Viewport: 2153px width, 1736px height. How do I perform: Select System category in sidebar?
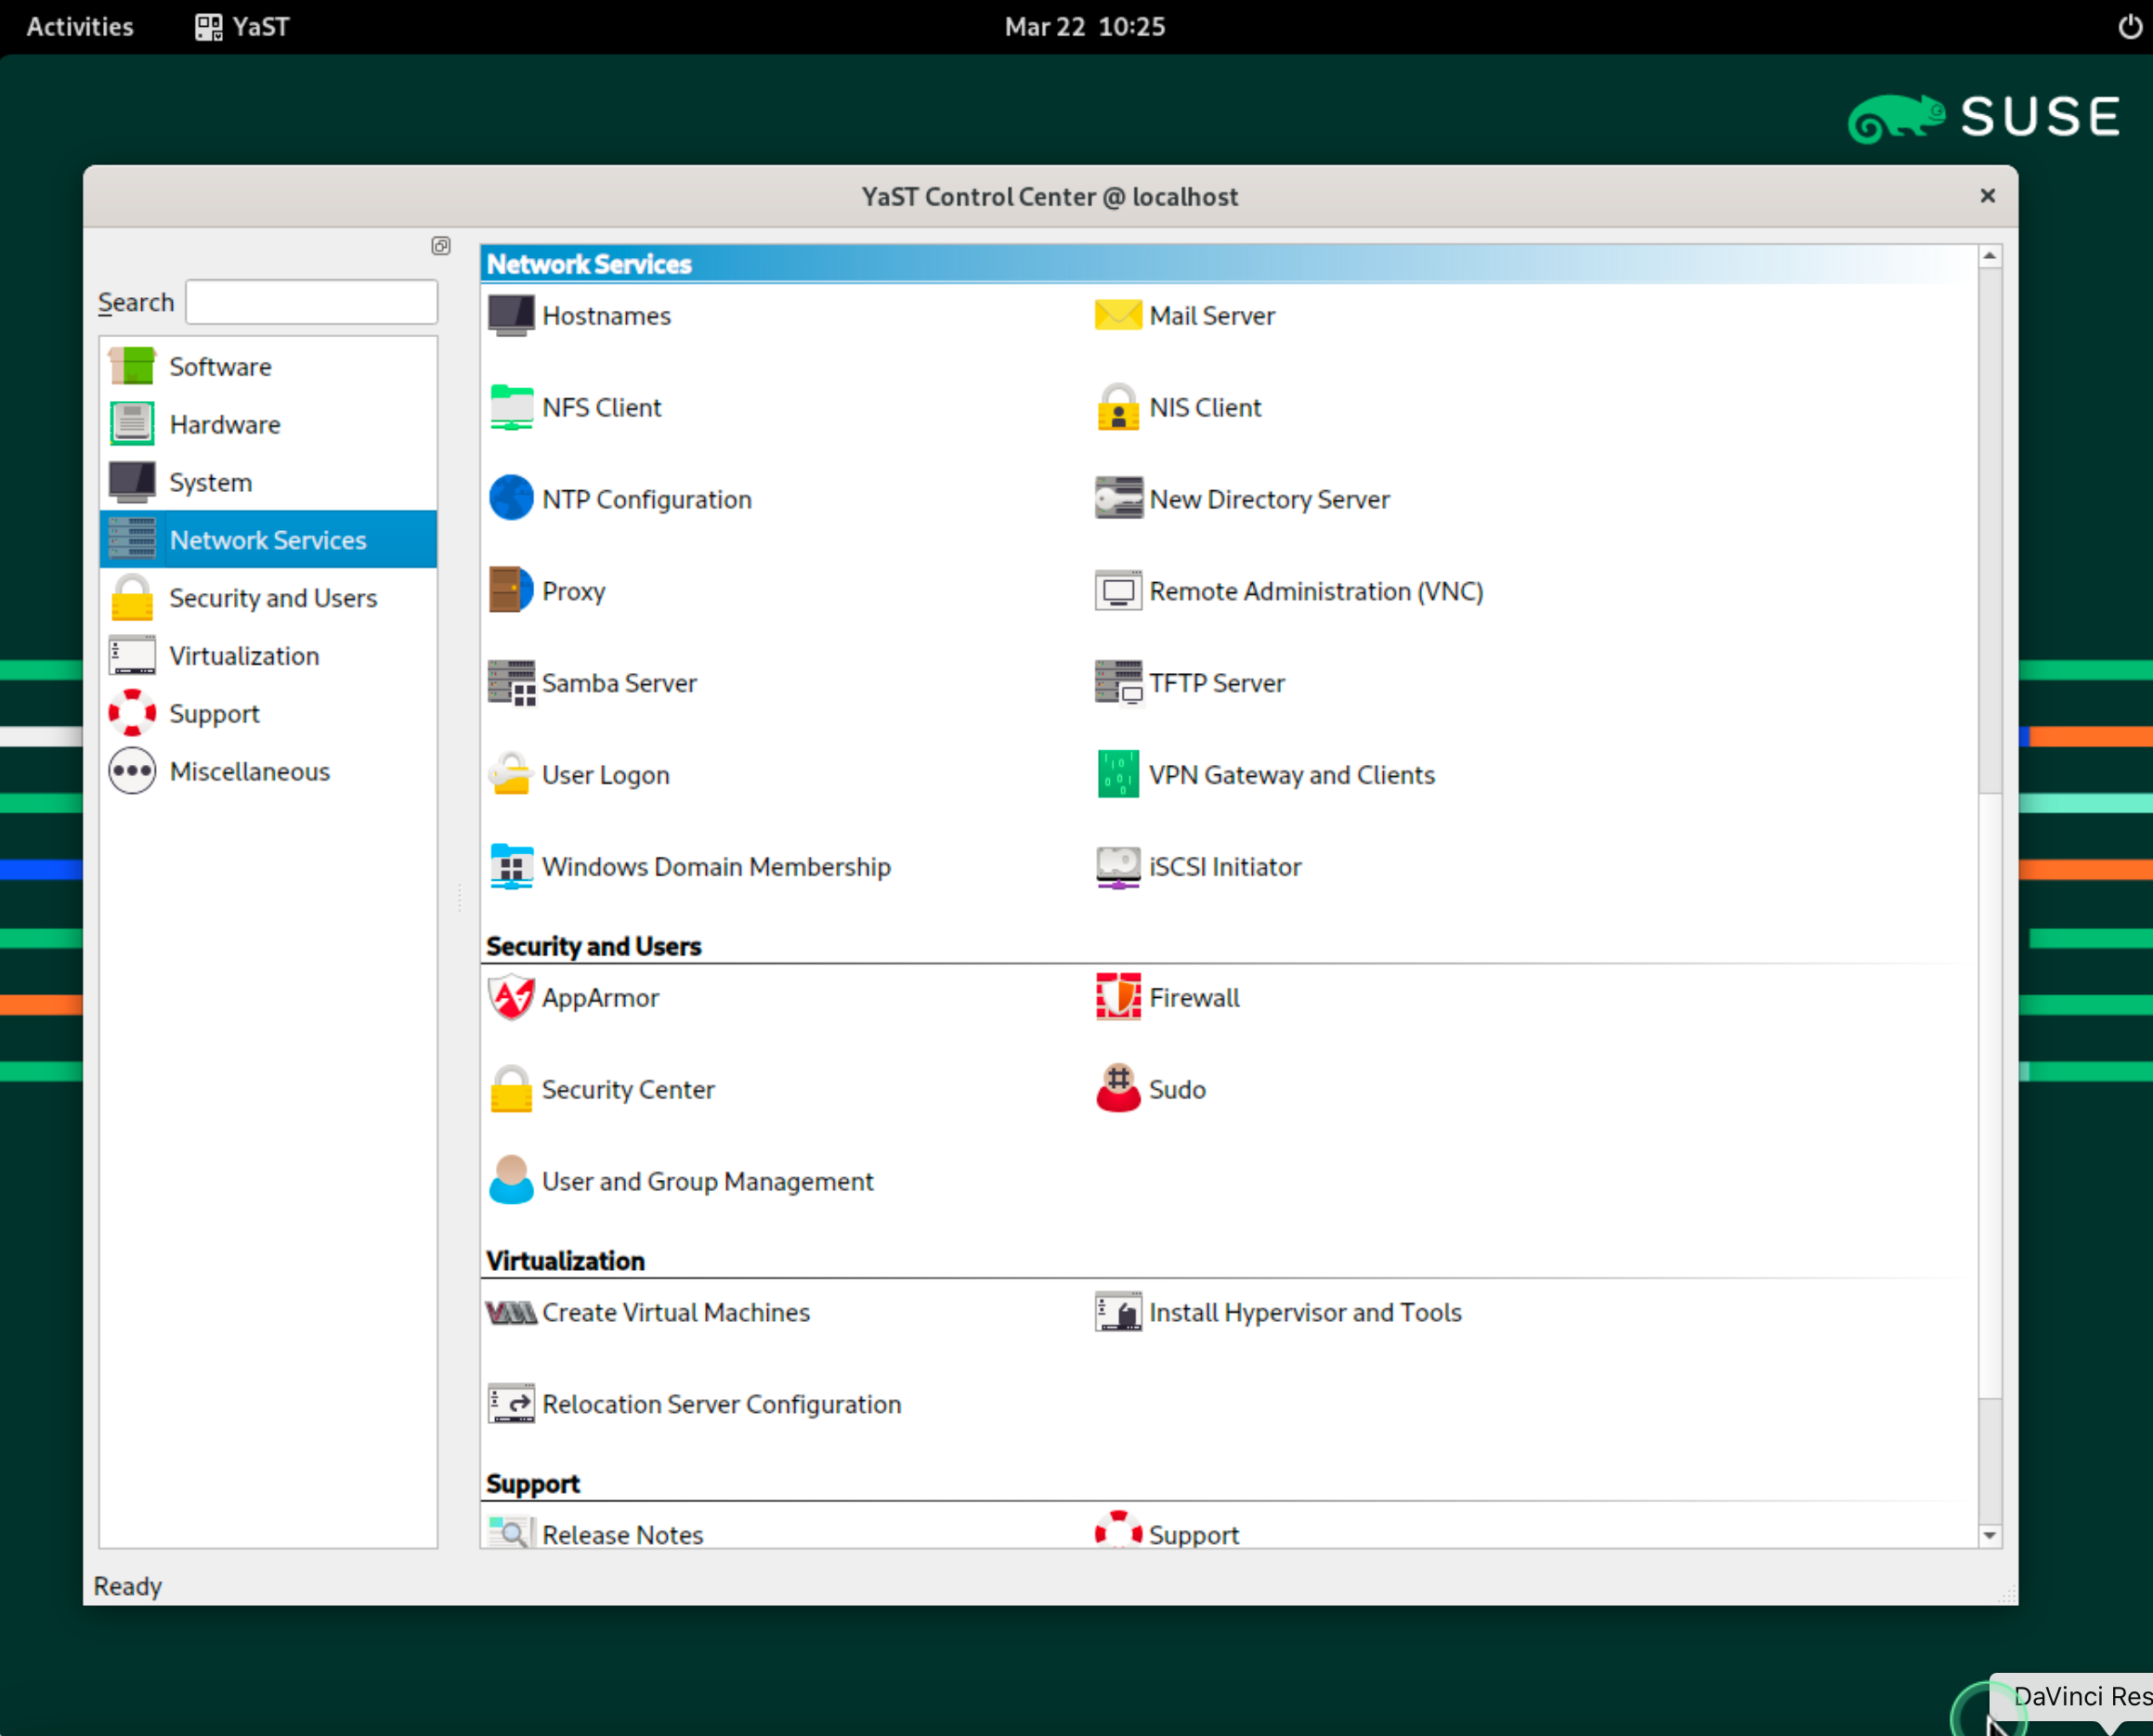[x=268, y=483]
